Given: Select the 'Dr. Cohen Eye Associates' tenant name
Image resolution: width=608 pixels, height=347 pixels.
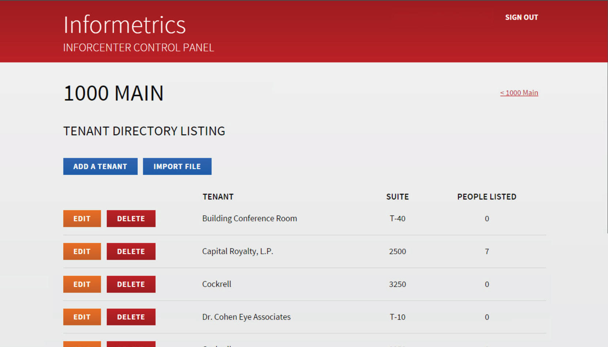Looking at the screenshot, I should (246, 317).
